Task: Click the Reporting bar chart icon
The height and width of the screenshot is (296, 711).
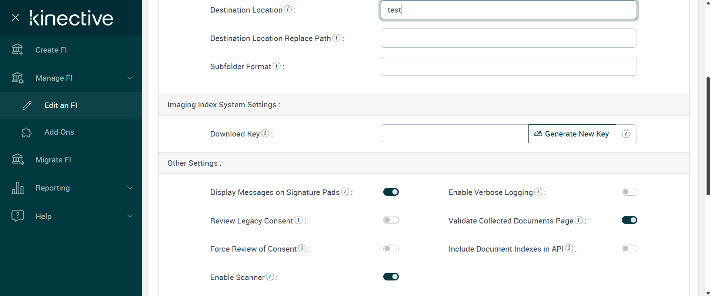Action: click(x=18, y=188)
